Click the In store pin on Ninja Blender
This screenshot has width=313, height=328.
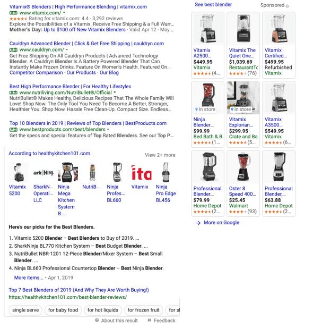pos(196,110)
